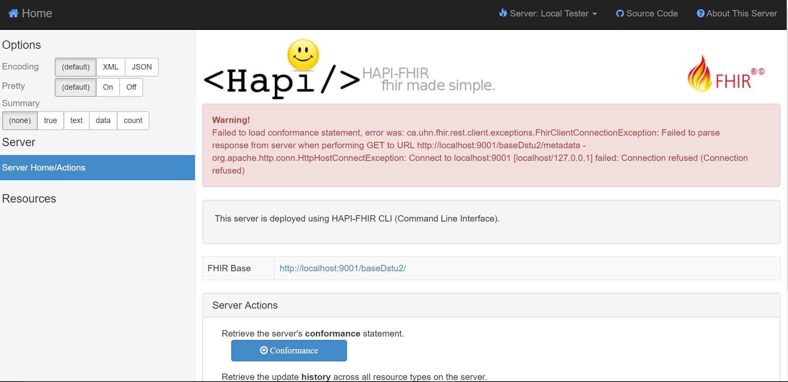Image resolution: width=788 pixels, height=382 pixels.
Task: Click the question-mark icon for About This Server
Action: pos(700,13)
